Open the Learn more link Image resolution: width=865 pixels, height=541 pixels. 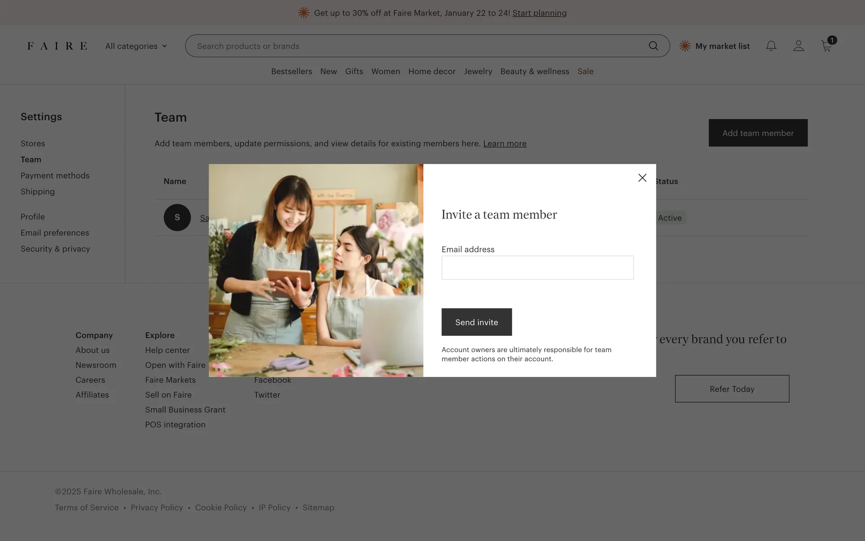point(505,143)
